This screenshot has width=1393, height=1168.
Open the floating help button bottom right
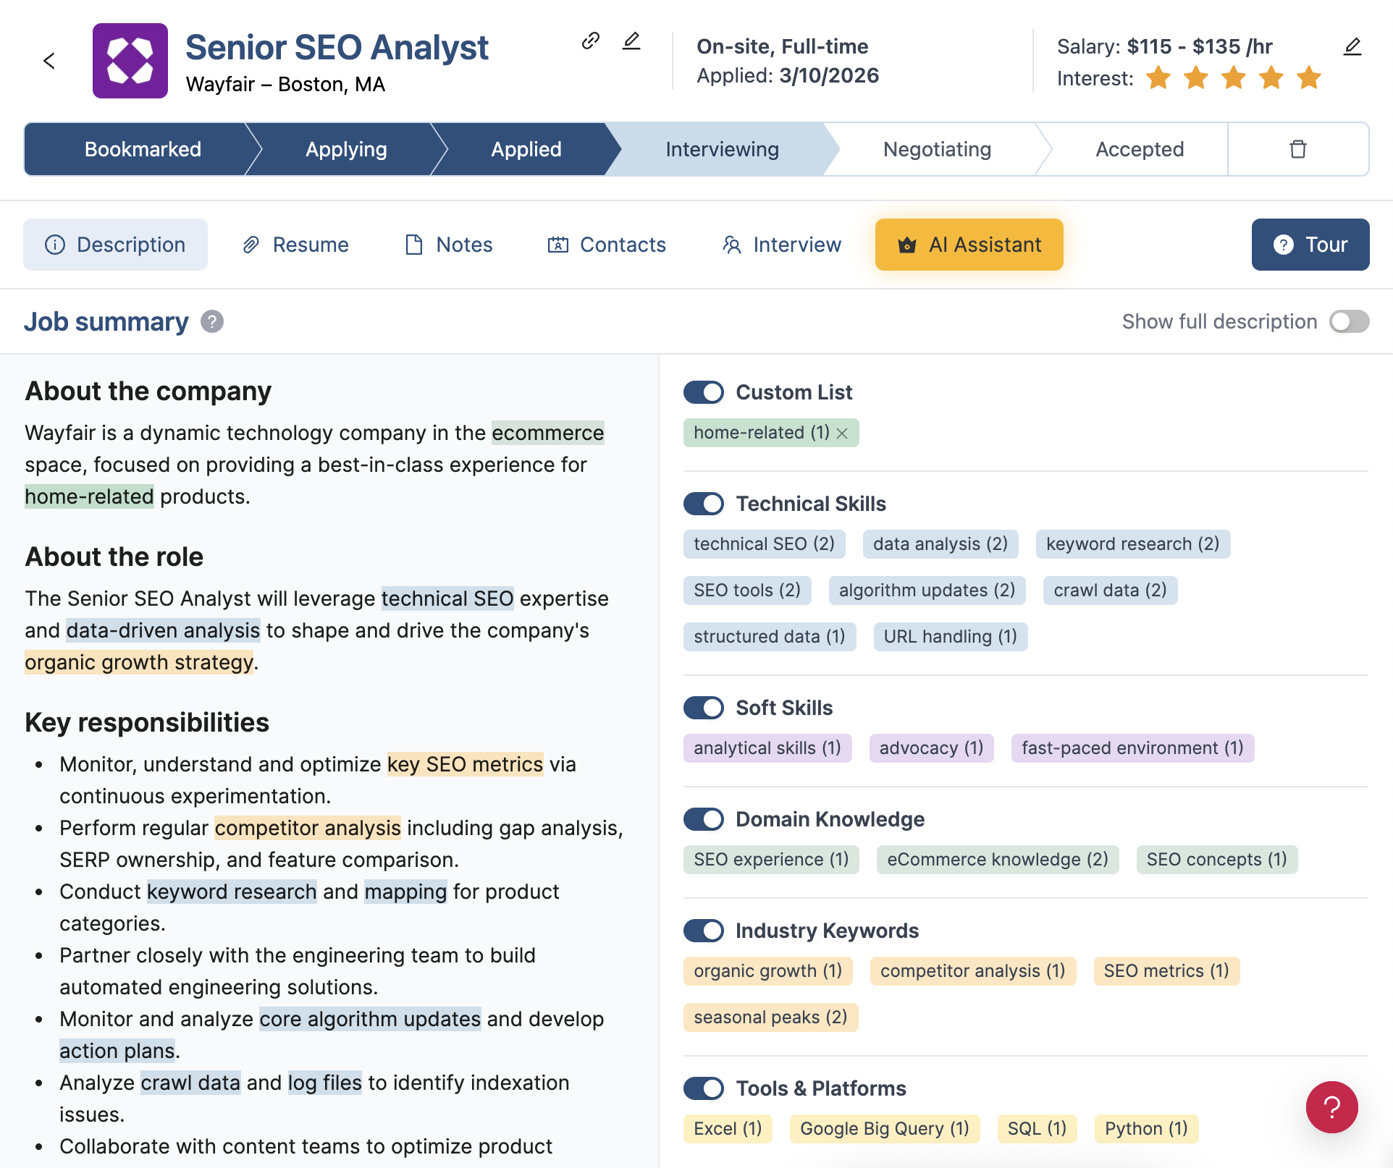1332,1107
